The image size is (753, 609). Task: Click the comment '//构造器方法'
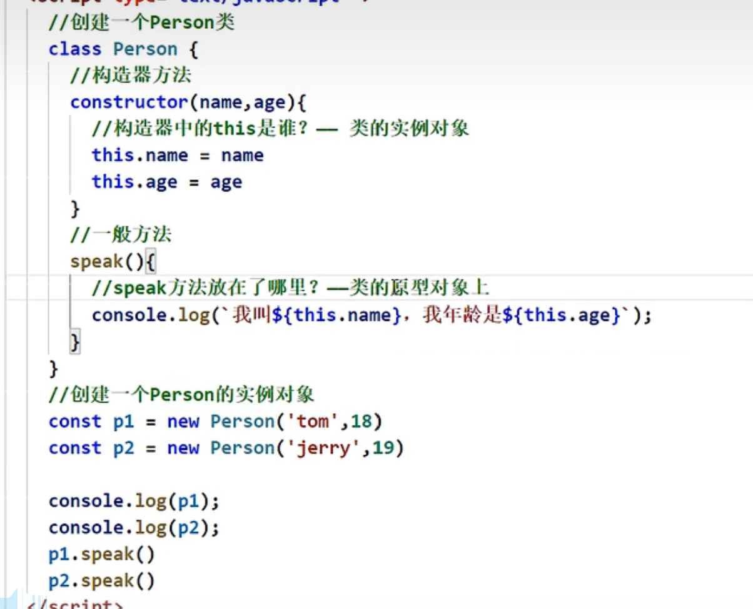[x=131, y=76]
